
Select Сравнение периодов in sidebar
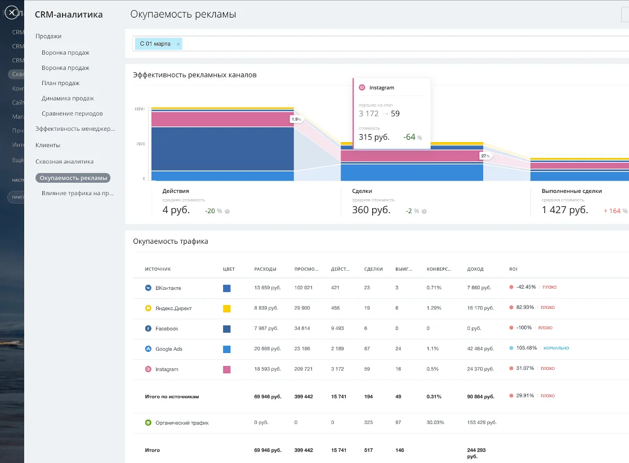point(72,113)
